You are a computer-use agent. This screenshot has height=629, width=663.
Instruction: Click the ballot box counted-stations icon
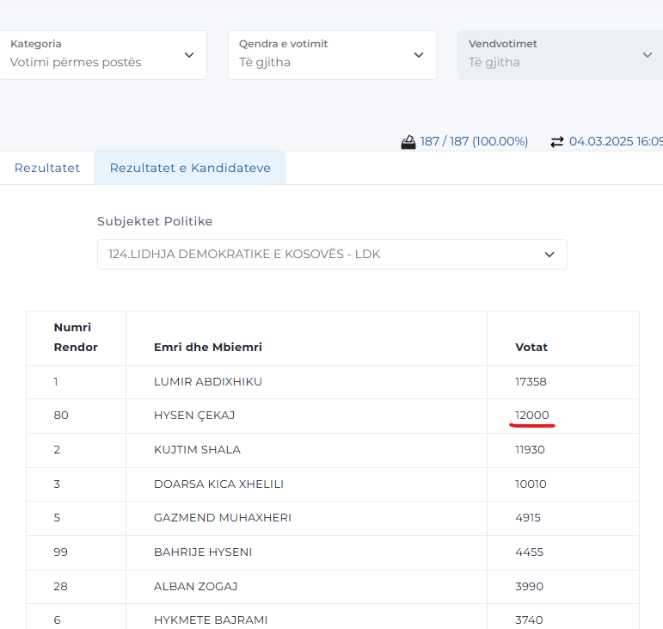[408, 142]
